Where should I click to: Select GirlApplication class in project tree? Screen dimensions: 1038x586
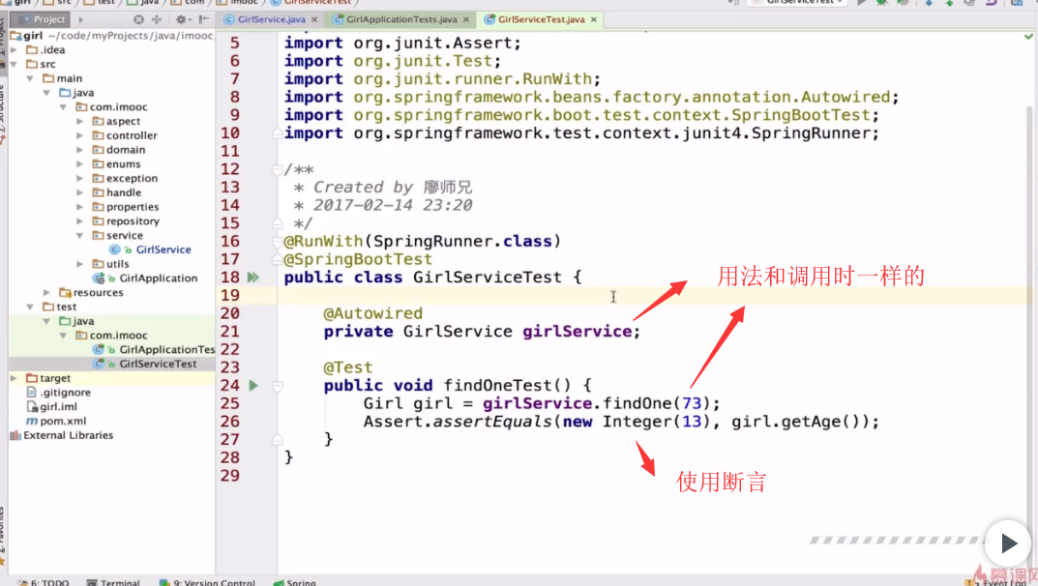158,278
